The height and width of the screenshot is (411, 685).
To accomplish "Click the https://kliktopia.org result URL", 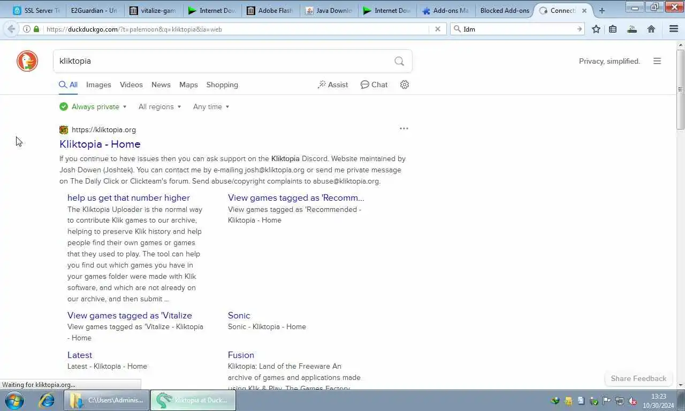I will (x=104, y=130).
